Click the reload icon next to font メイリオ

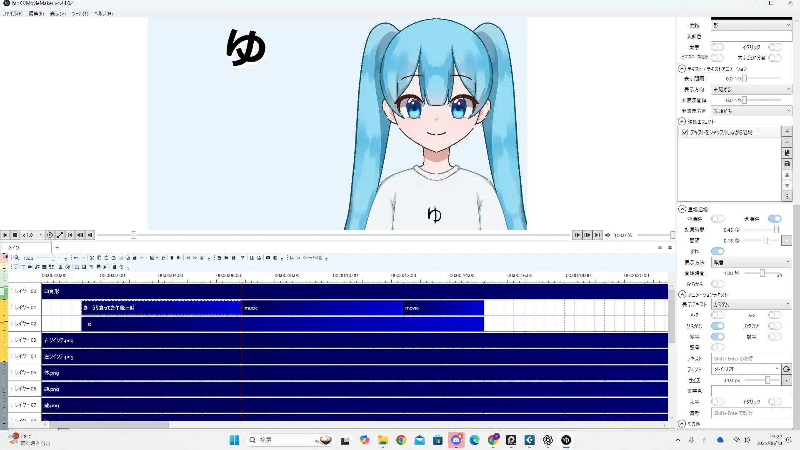coord(786,369)
